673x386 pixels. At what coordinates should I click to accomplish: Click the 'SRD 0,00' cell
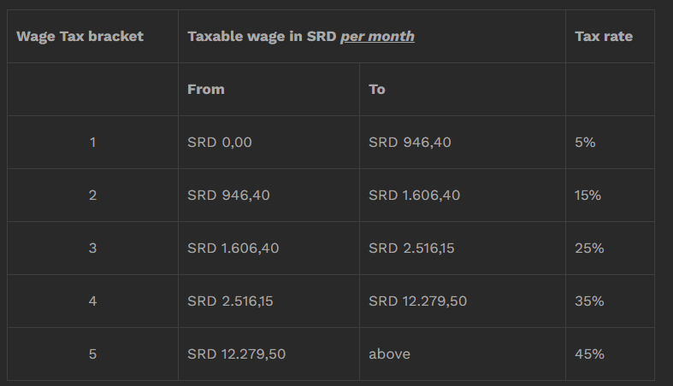(x=269, y=143)
